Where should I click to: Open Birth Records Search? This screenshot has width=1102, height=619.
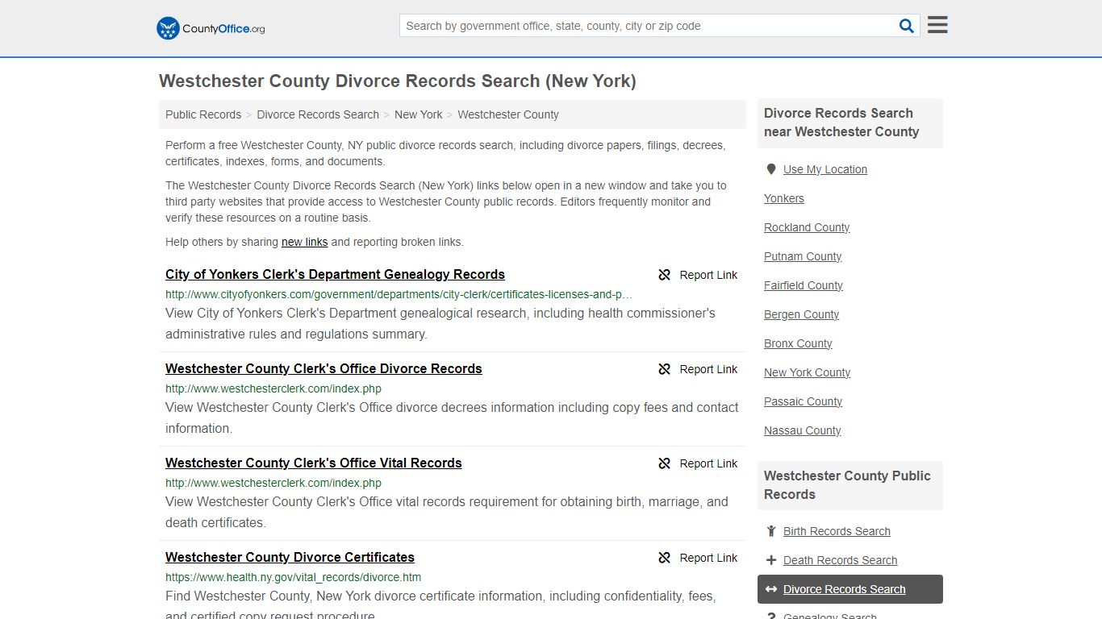837,531
